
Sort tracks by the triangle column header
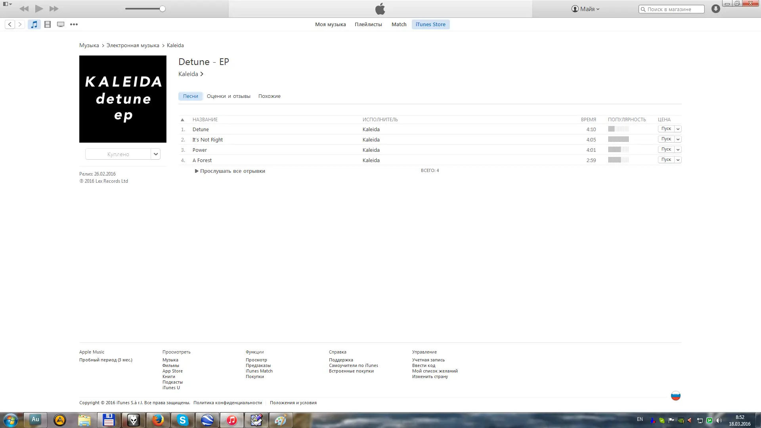coord(182,119)
